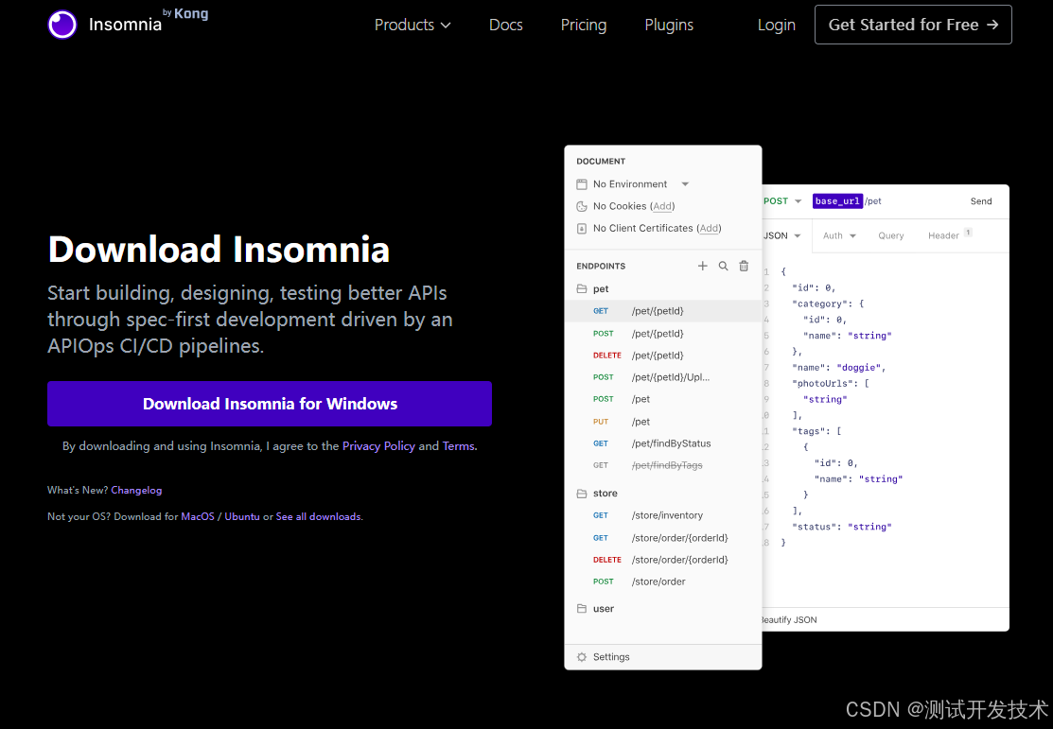Select deprecated GET /pet/findByTags endpoint
This screenshot has width=1053, height=729.
click(x=663, y=465)
